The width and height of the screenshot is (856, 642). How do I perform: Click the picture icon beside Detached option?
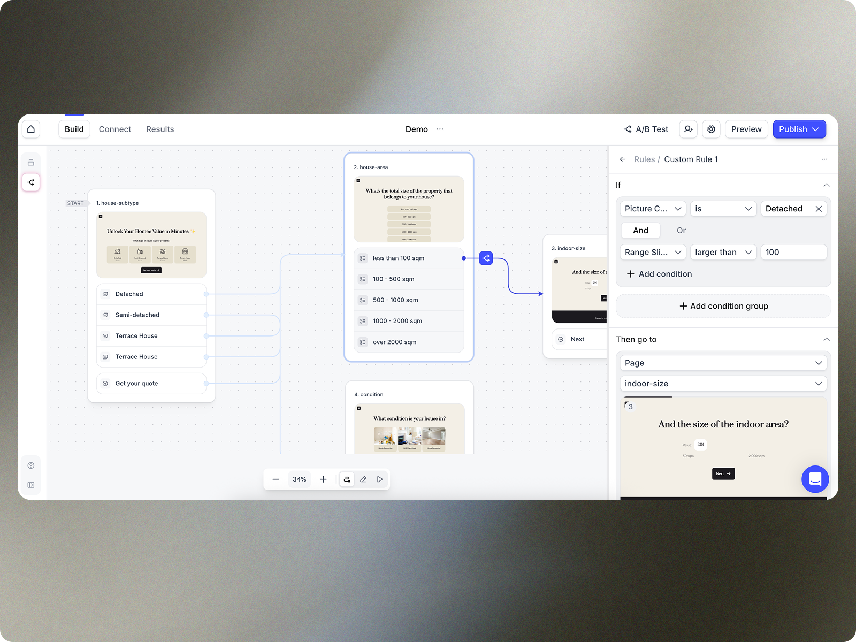click(x=105, y=294)
